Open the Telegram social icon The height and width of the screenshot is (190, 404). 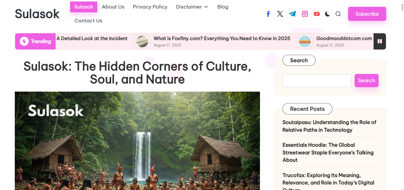(293, 14)
